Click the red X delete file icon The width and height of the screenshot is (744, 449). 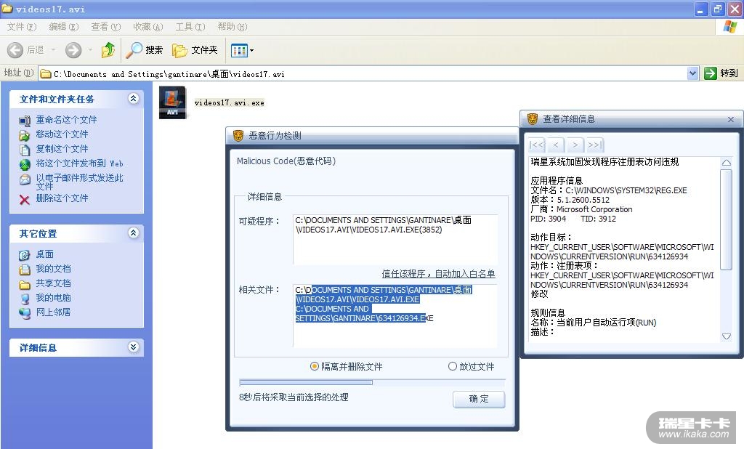click(x=25, y=199)
